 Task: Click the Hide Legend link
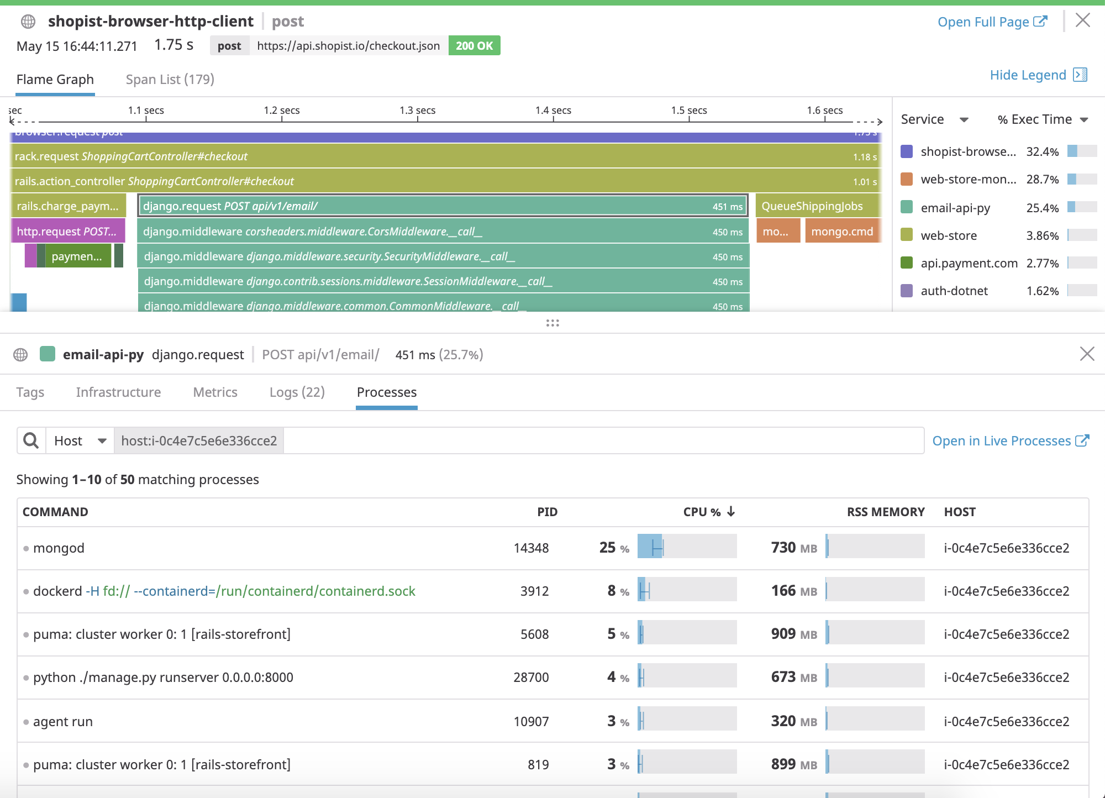tap(1028, 75)
